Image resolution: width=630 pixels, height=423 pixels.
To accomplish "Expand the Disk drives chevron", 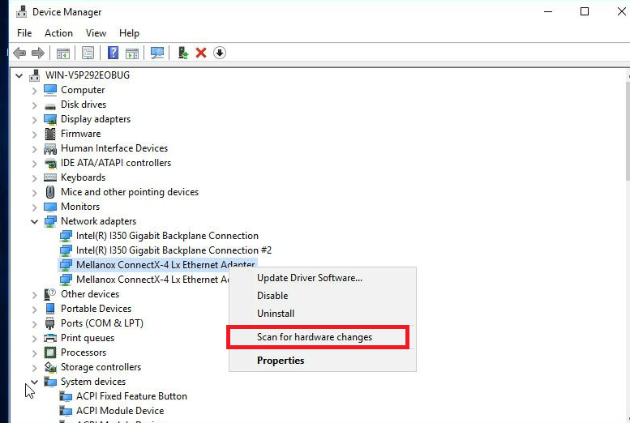I will (35, 105).
